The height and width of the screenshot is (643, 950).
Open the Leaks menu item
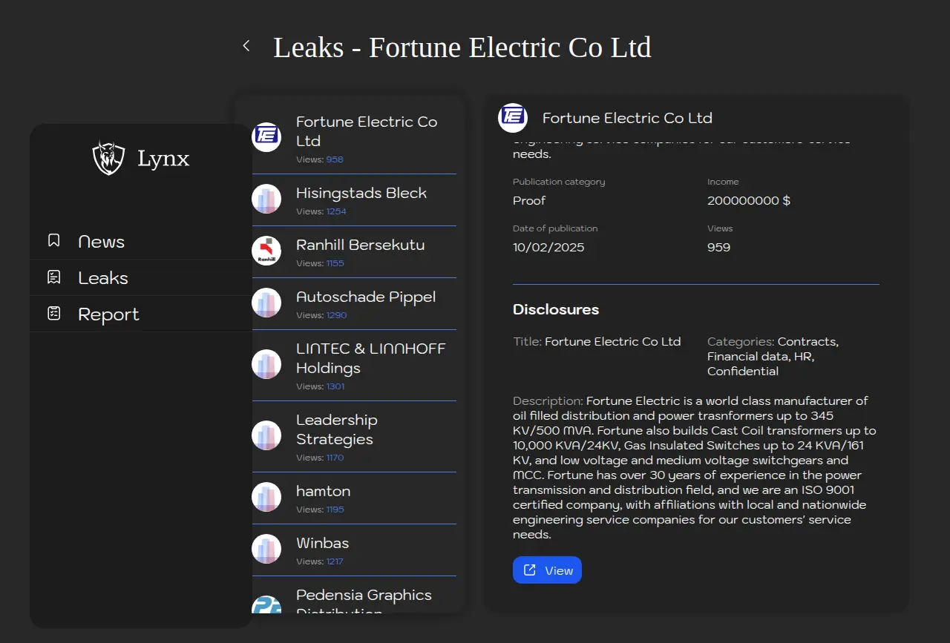click(x=103, y=278)
